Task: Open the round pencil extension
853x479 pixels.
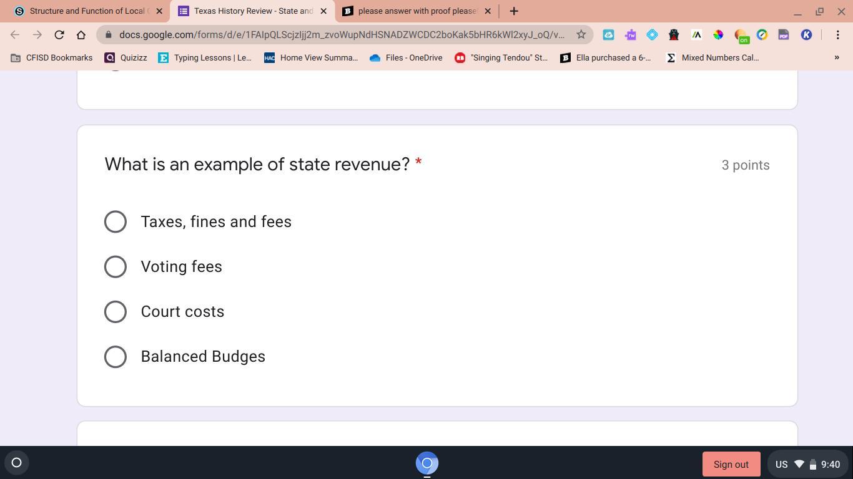Action: (762, 35)
